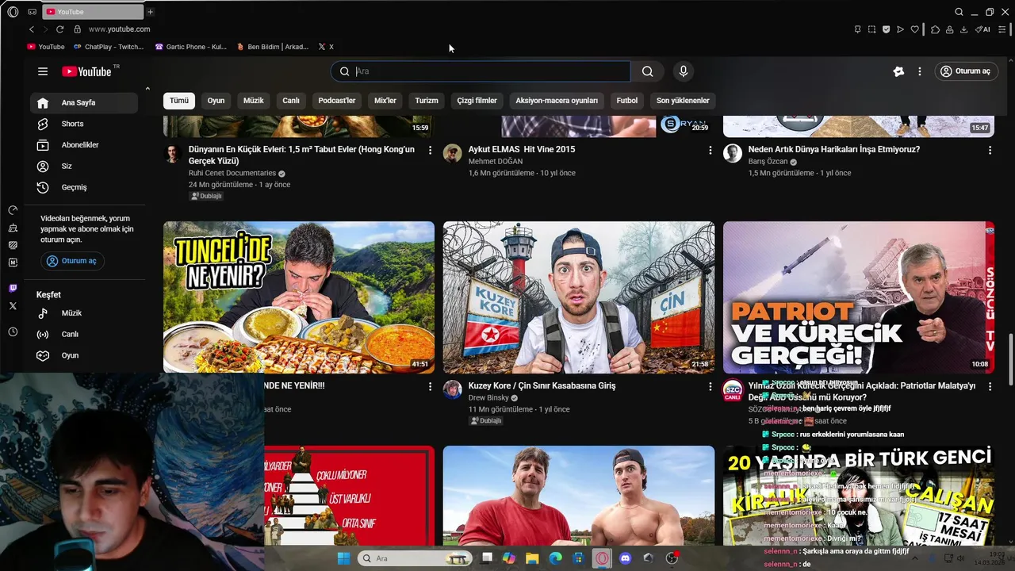Click the Windows Start button

343,558
